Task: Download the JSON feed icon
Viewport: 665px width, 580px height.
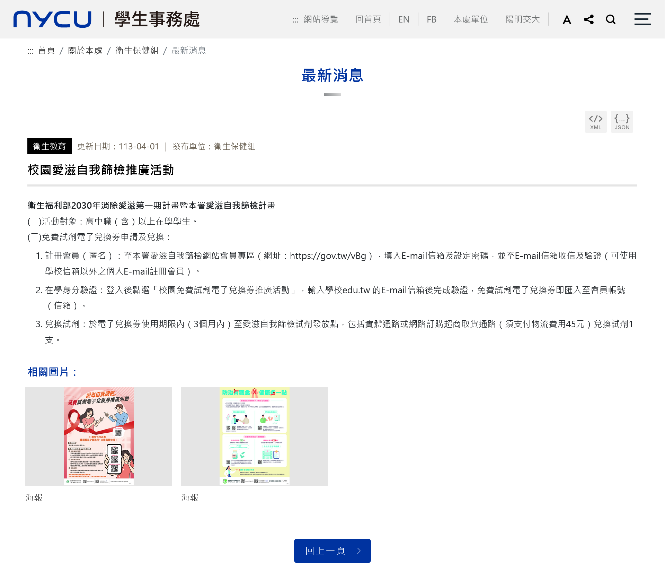Action: pos(622,122)
